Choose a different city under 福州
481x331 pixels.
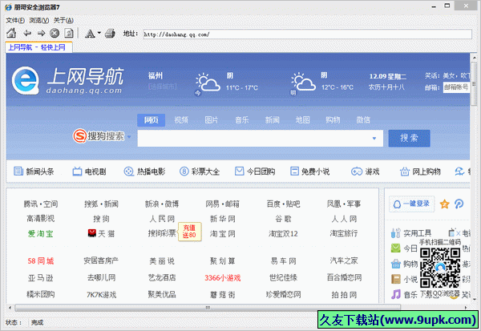pyautogui.click(x=162, y=87)
